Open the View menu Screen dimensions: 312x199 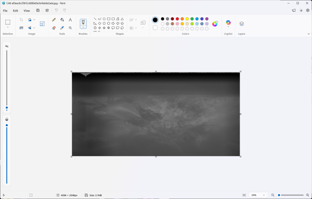click(27, 11)
